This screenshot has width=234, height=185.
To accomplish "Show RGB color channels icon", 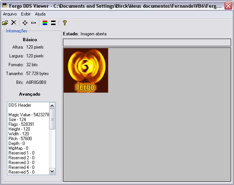I will (x=45, y=23).
